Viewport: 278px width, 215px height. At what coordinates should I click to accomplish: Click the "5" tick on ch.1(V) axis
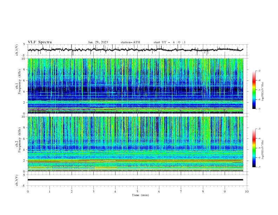(24, 45)
